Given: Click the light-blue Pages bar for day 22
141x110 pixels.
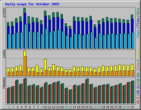Looking at the screenshot, I should (96, 43).
